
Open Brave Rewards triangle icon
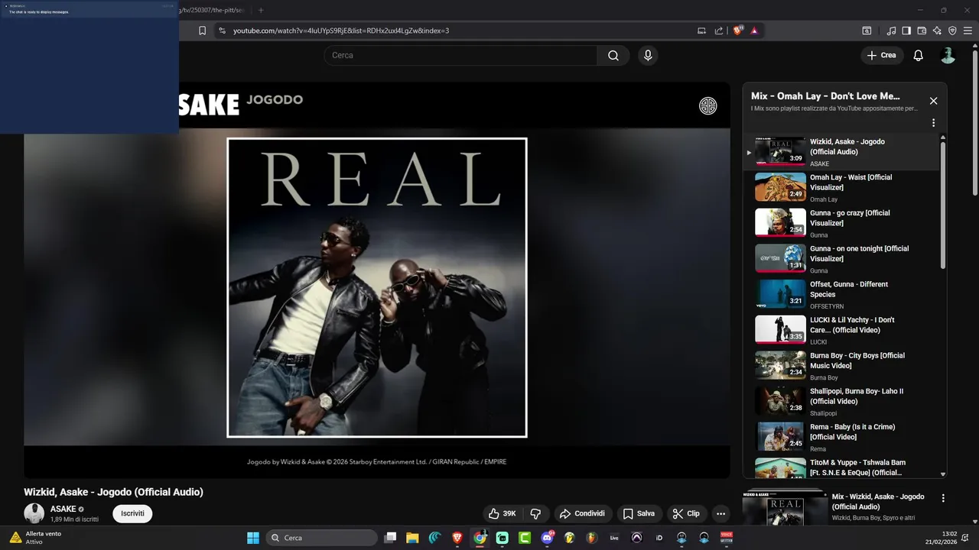click(754, 31)
